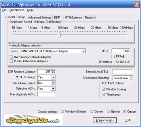The height and width of the screenshot is (127, 141).
Task: Click the IP address 192.168.1.33 text
Action: pyautogui.click(x=115, y=62)
